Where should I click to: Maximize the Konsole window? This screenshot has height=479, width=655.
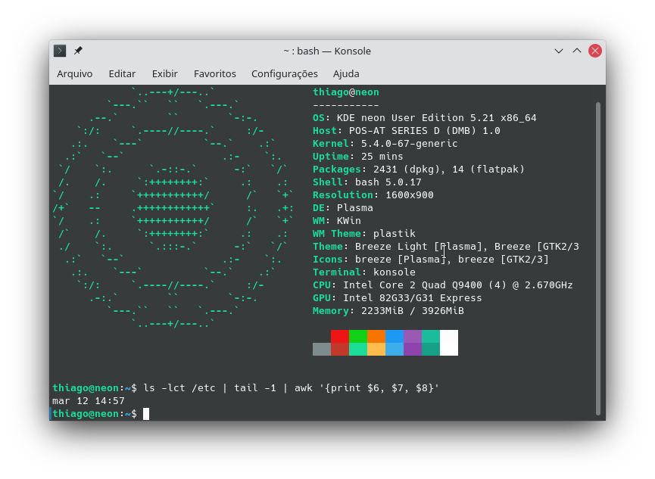coord(577,51)
